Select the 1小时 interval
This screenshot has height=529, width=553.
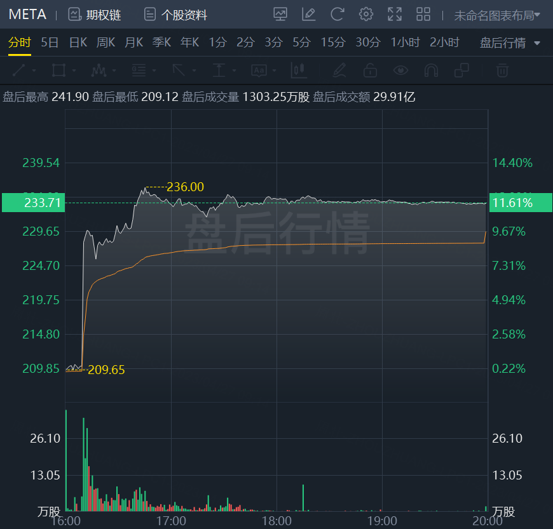[x=406, y=43]
